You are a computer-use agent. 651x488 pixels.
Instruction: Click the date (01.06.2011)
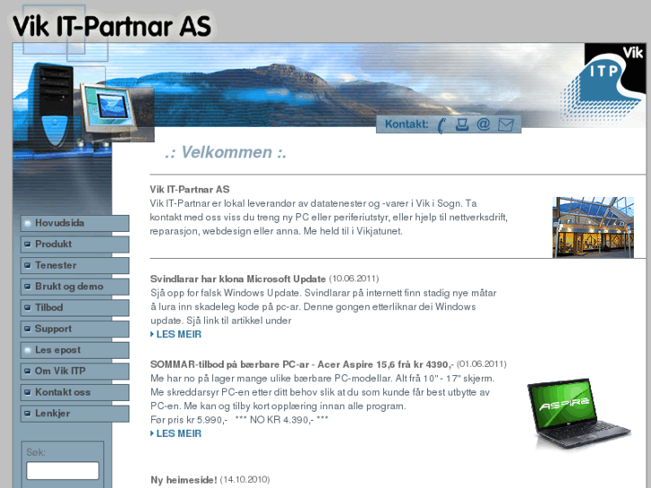click(482, 364)
